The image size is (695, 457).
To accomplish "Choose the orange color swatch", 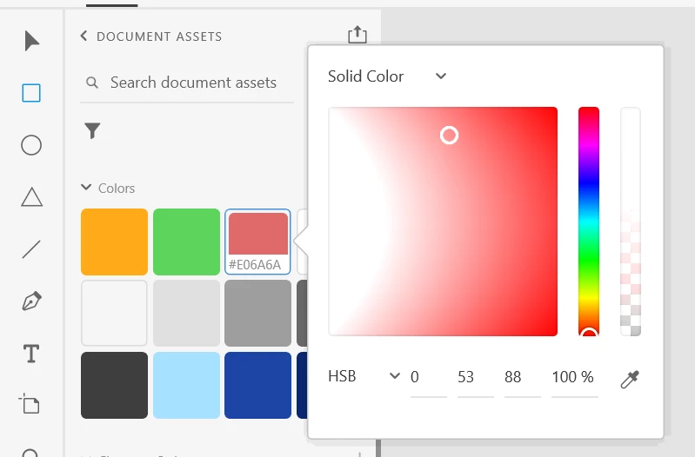I will (114, 242).
